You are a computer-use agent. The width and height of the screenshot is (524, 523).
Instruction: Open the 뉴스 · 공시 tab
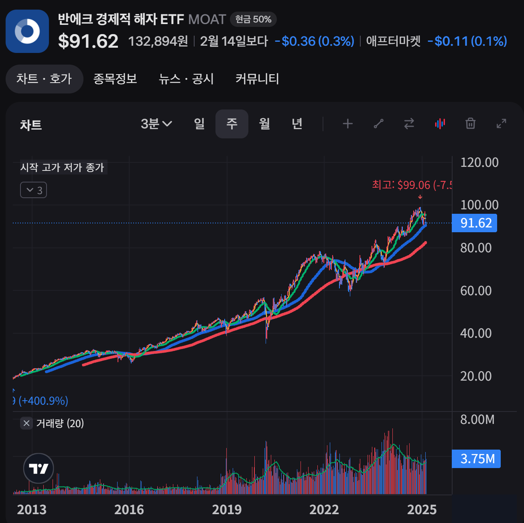tap(186, 79)
